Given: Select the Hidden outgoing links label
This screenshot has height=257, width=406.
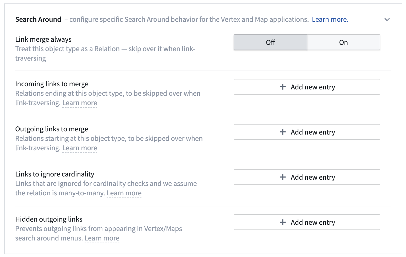Looking at the screenshot, I should (49, 219).
